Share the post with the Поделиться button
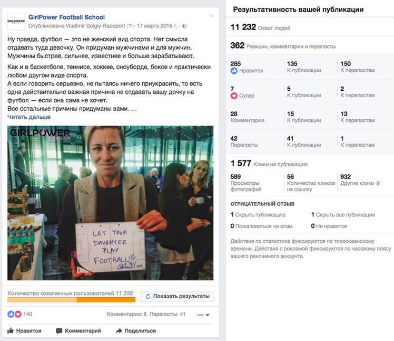394x341 pixels. tap(136, 330)
